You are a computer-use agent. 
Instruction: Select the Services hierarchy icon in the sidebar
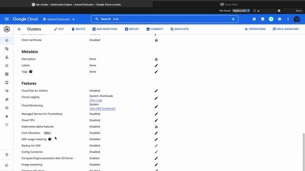[x=7, y=57]
